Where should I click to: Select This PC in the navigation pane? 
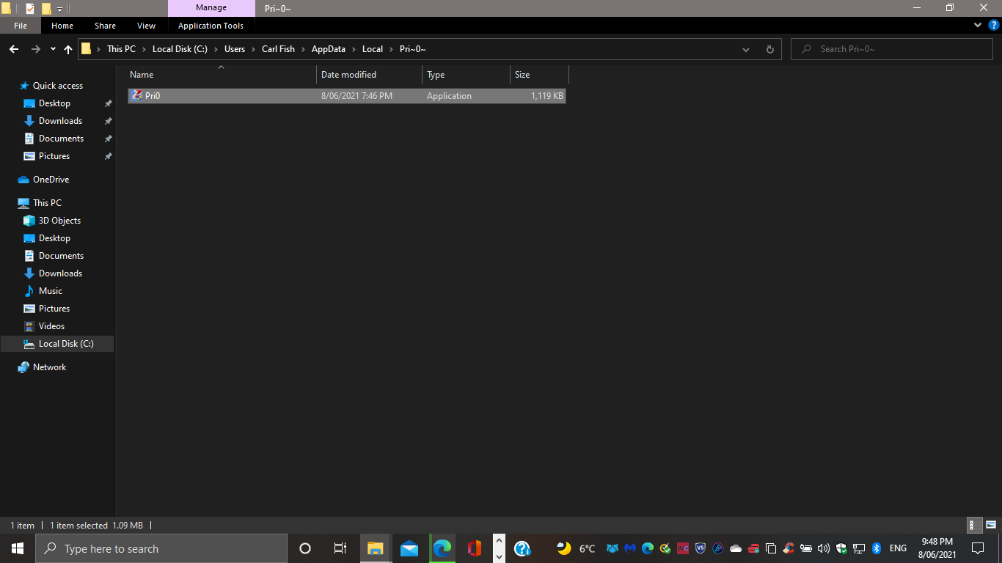(x=47, y=203)
